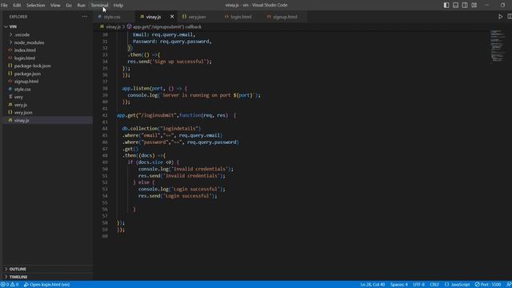Image resolution: width=512 pixels, height=288 pixels.
Task: Place cursor on line 42 app.get loginsubmit
Action: point(176,115)
